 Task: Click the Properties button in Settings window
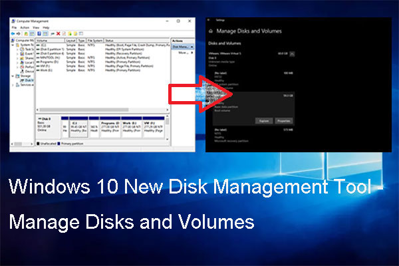pos(284,121)
